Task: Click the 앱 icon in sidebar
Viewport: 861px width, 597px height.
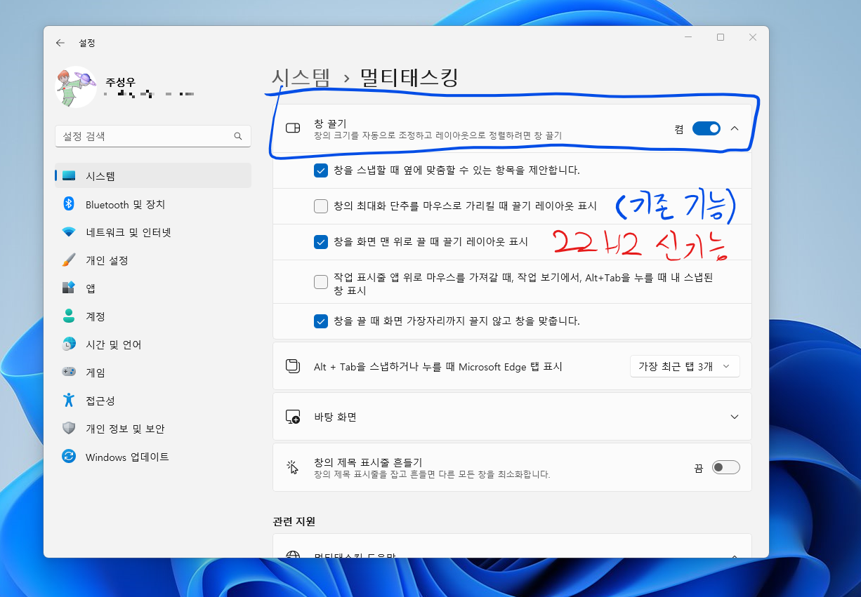Action: coord(68,288)
